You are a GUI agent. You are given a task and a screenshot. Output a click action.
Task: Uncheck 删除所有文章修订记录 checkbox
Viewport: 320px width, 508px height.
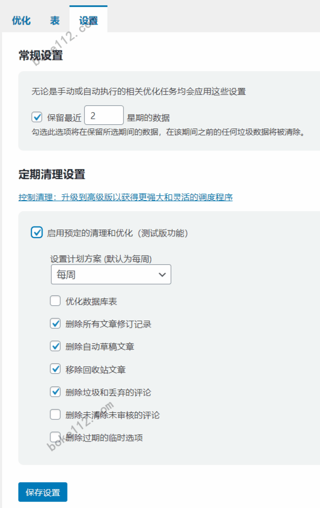pyautogui.click(x=55, y=324)
